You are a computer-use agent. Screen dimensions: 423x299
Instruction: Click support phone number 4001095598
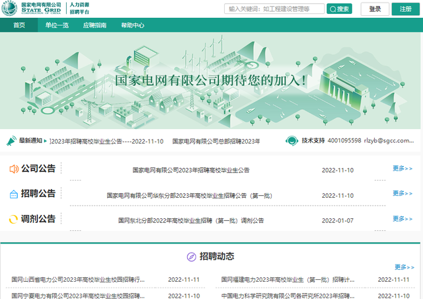(344, 140)
